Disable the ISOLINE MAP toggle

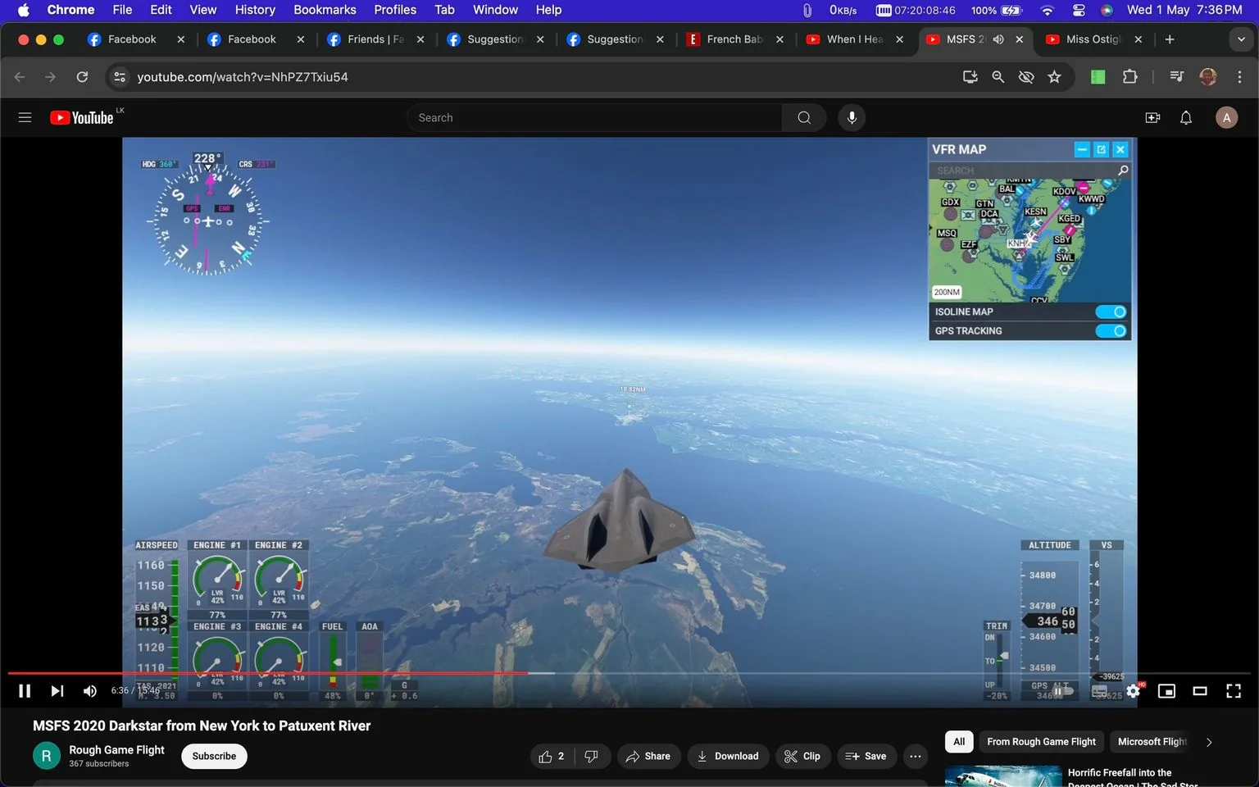click(x=1111, y=312)
